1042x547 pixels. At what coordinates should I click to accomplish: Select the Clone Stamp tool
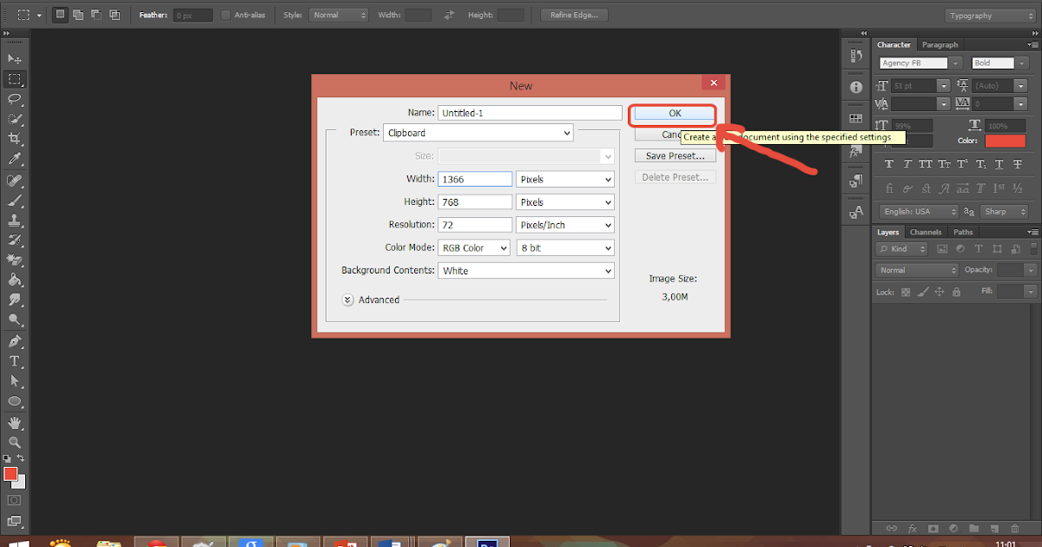click(x=14, y=220)
